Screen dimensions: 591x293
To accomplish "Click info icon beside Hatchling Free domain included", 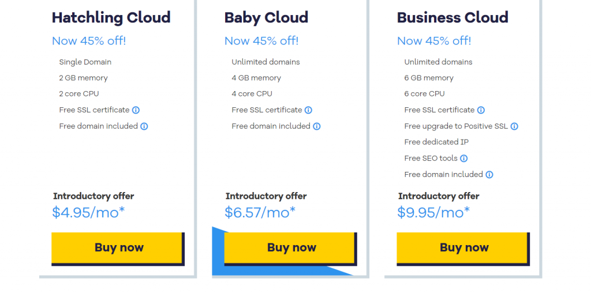I will [x=144, y=126].
